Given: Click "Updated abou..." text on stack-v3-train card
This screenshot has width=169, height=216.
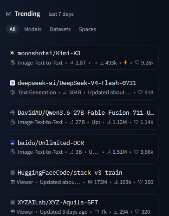Looking at the screenshot, I should click(x=60, y=182).
